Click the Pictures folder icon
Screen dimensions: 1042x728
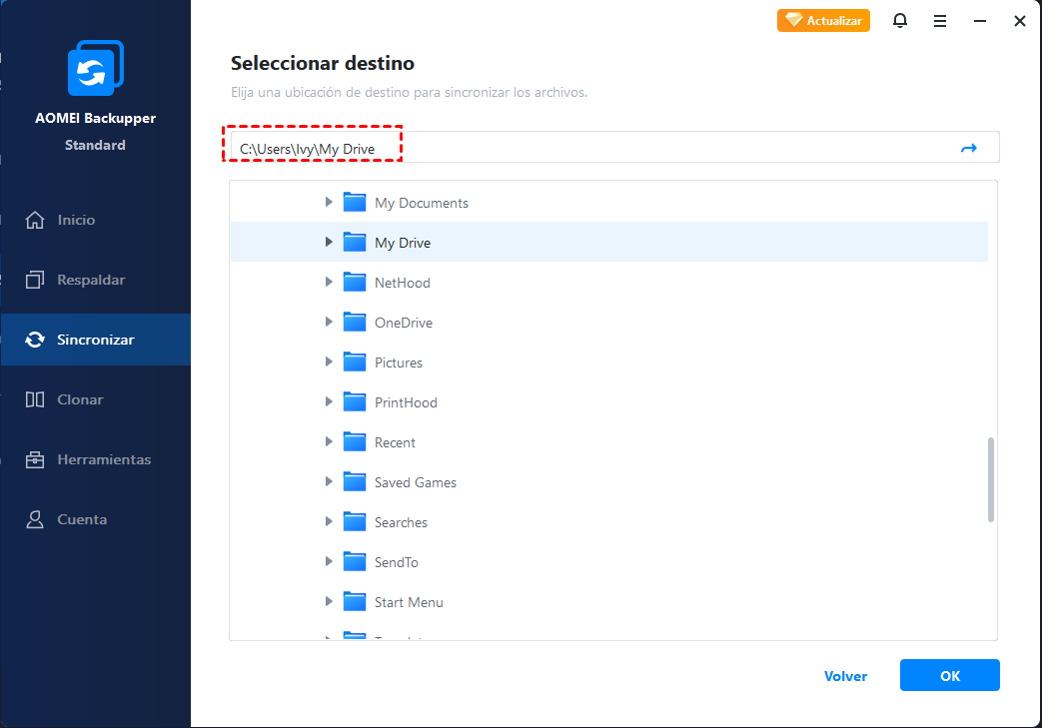point(355,363)
